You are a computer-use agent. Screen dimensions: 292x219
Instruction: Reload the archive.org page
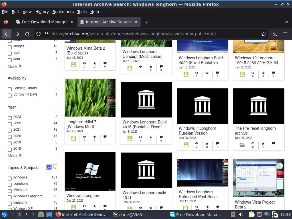27,34
